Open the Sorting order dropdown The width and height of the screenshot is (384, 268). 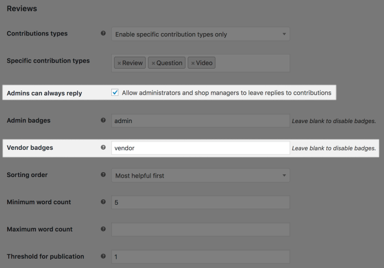pos(200,175)
